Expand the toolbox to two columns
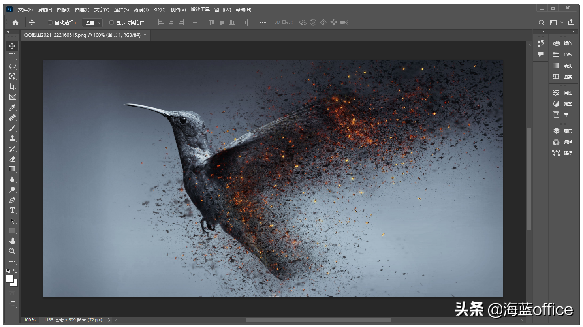The width and height of the screenshot is (583, 327). pyautogui.click(x=8, y=32)
